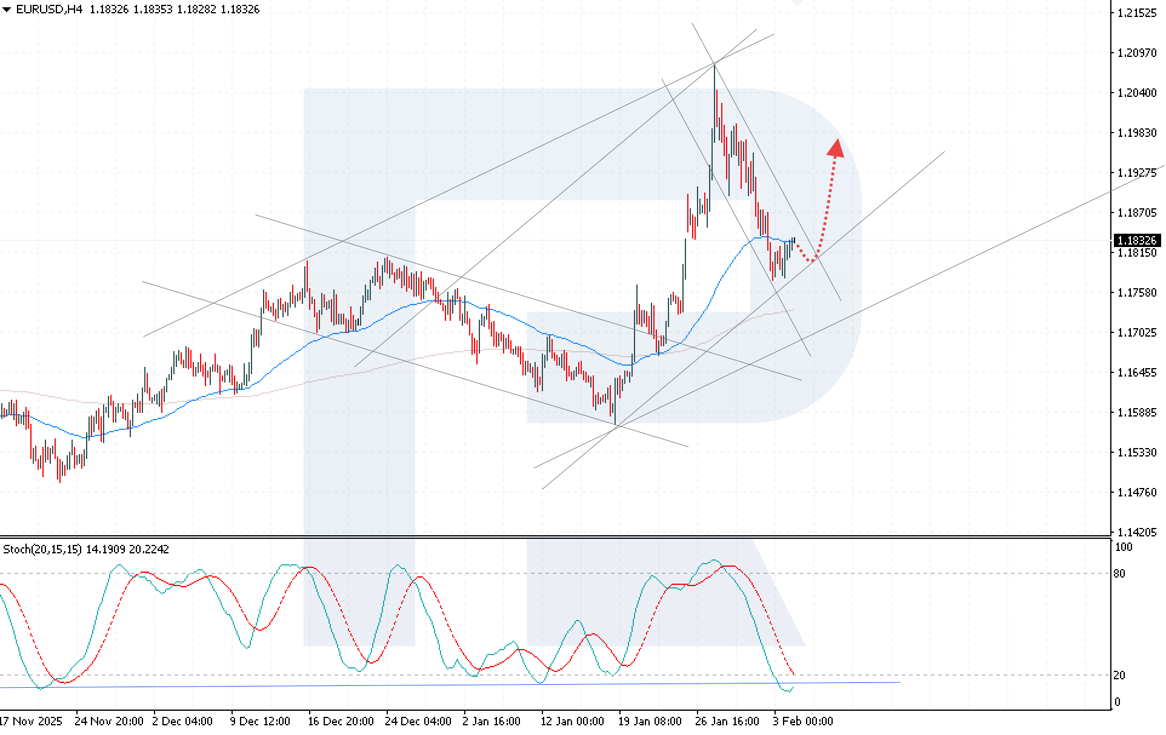This screenshot has height=735, width=1166.
Task: Click the 17 Nov 2025 date label
Action: point(30,721)
